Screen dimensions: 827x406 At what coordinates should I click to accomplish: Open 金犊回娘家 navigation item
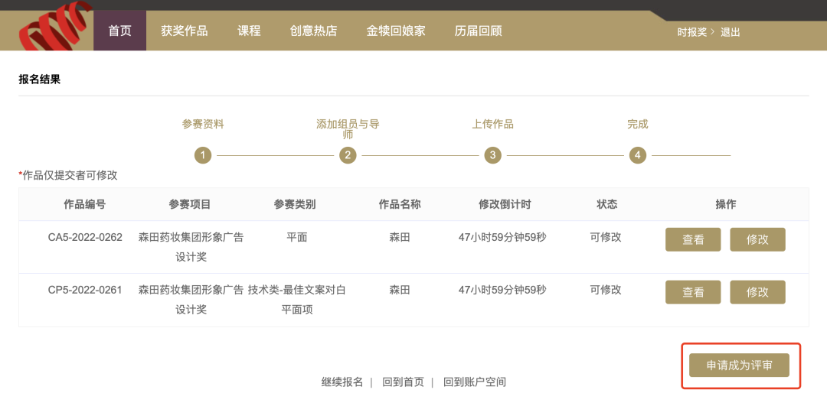coord(396,31)
